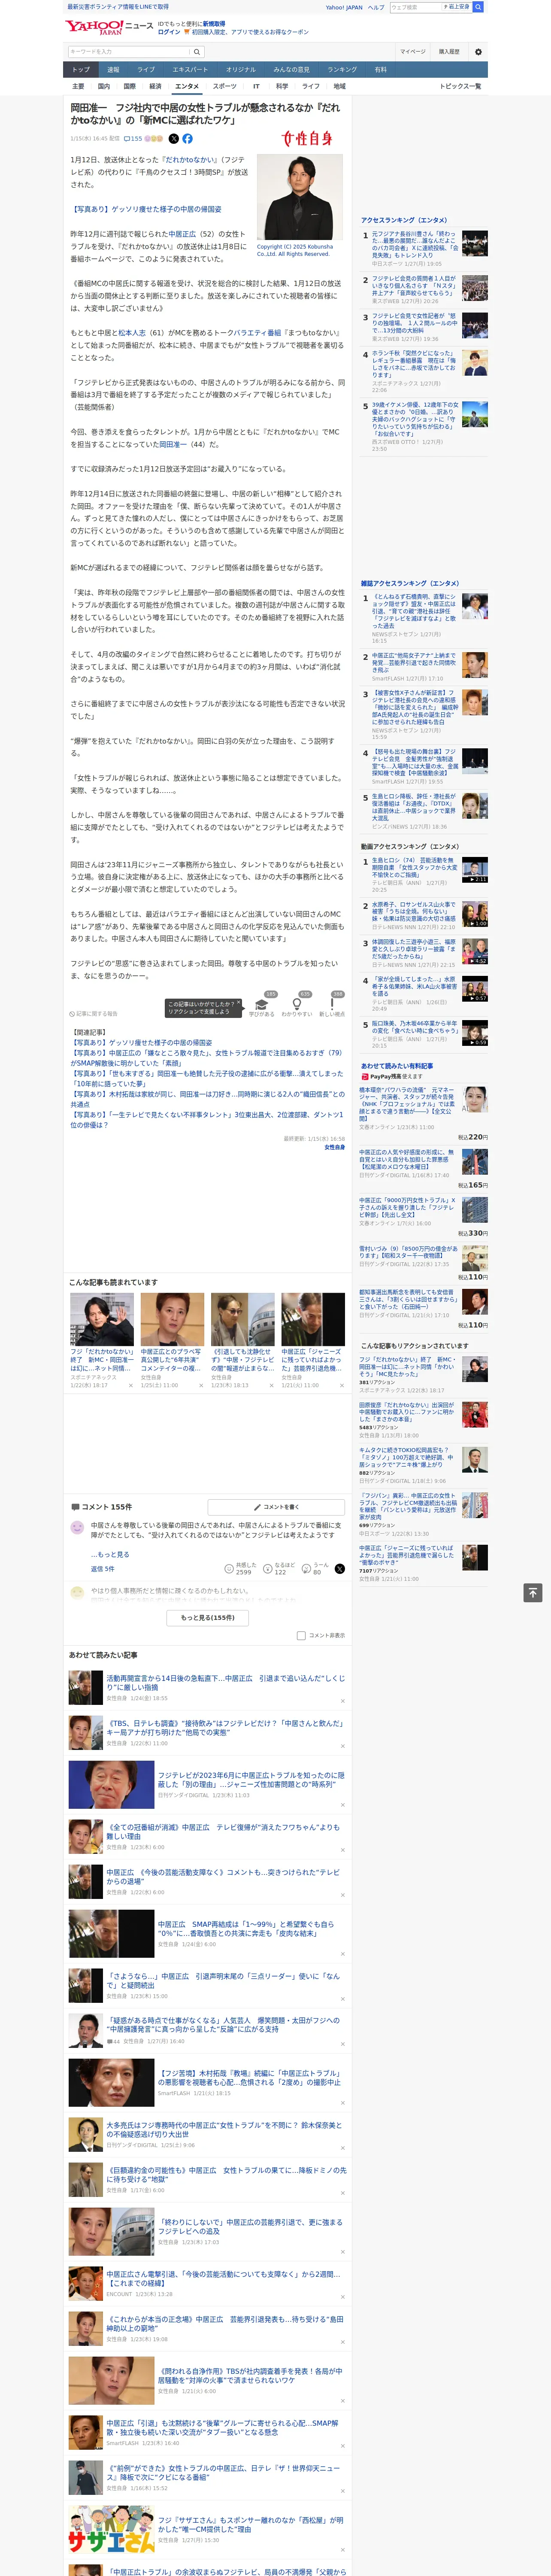
Task: Click うーん reaction with 80 count
Action: (316, 1569)
